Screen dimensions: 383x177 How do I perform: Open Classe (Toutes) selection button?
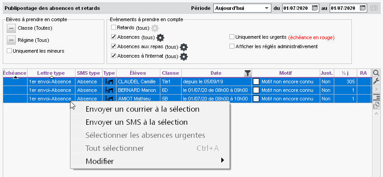pos(11,28)
